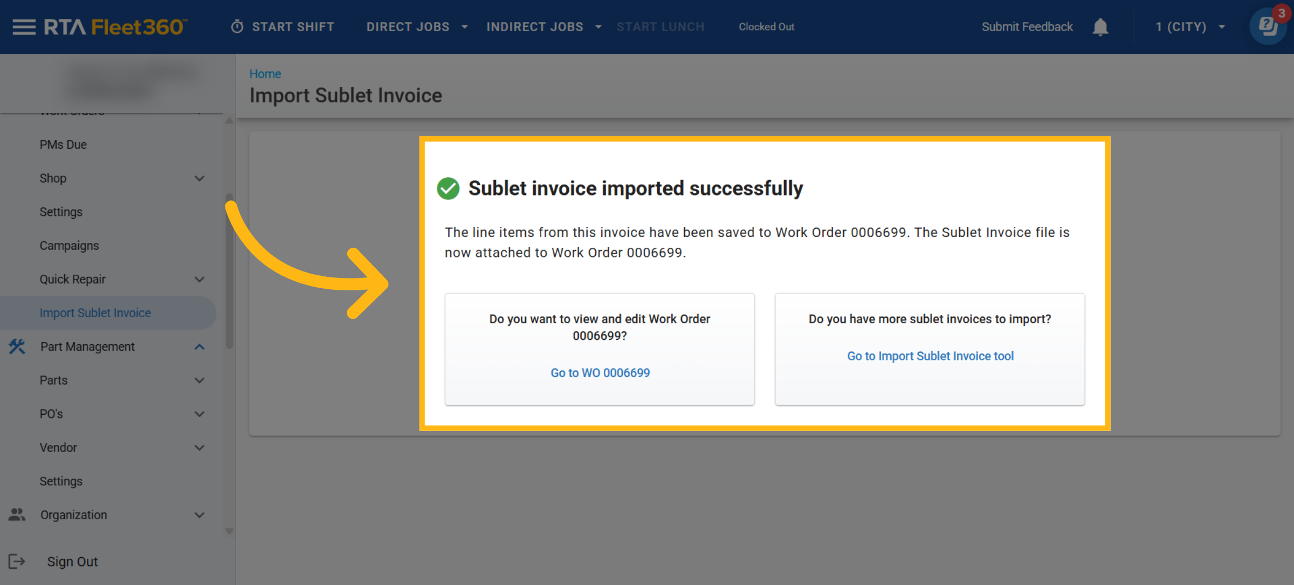
Task: Open Go to Import Sublet Invoice tool
Action: pyautogui.click(x=930, y=356)
